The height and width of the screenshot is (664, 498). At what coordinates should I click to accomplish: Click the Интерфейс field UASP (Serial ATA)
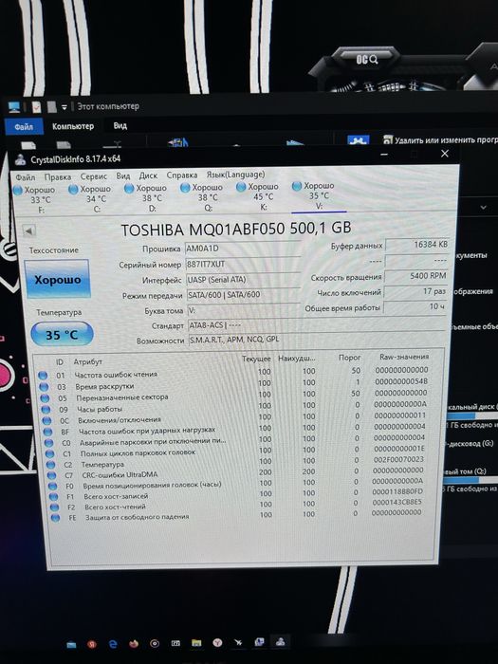243,280
